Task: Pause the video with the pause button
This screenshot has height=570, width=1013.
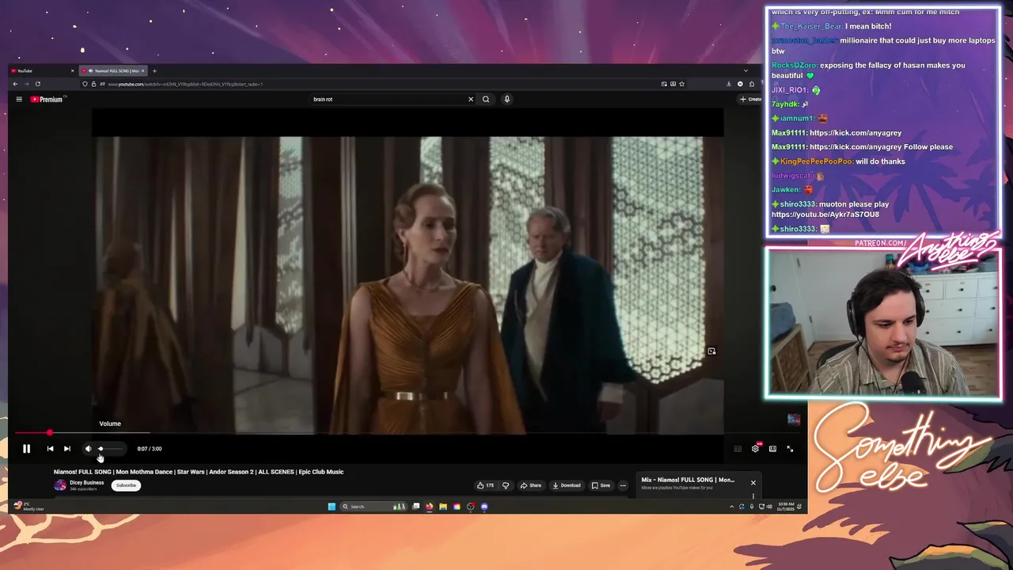Action: coord(26,449)
